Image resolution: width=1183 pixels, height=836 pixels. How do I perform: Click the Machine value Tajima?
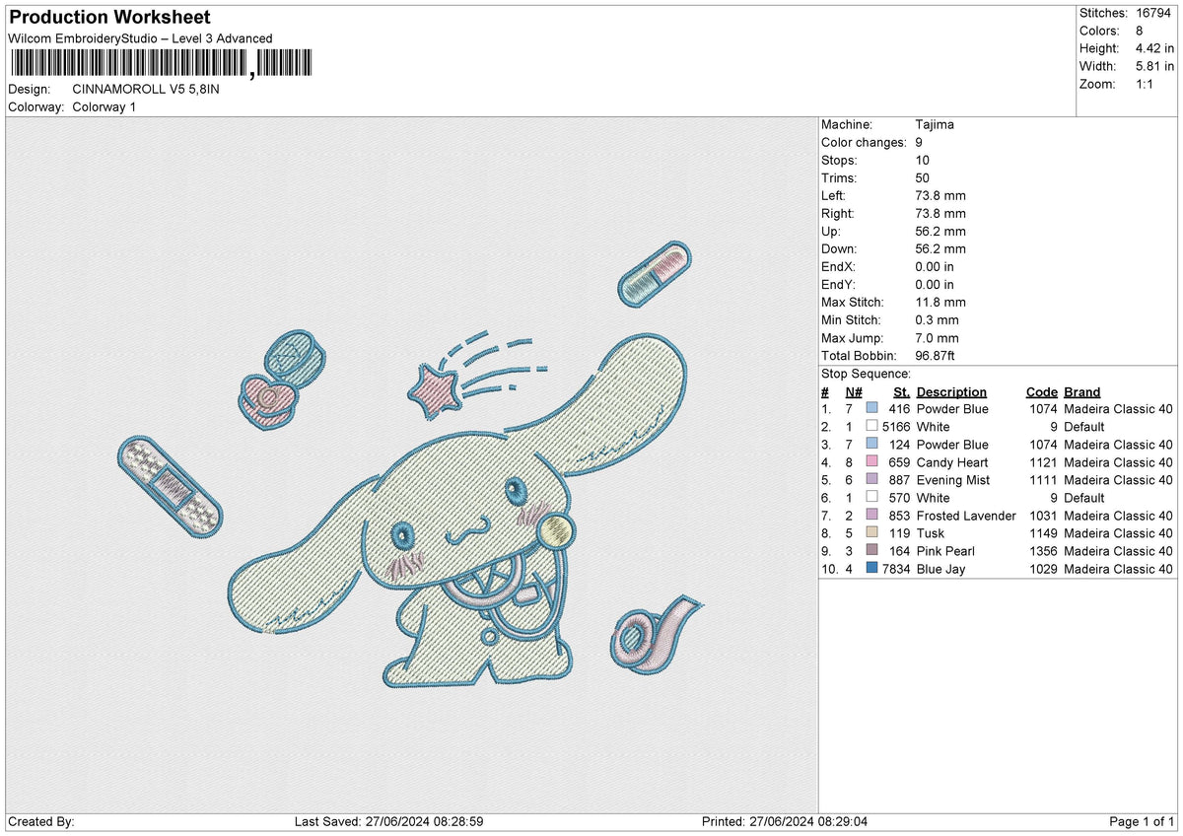click(935, 125)
